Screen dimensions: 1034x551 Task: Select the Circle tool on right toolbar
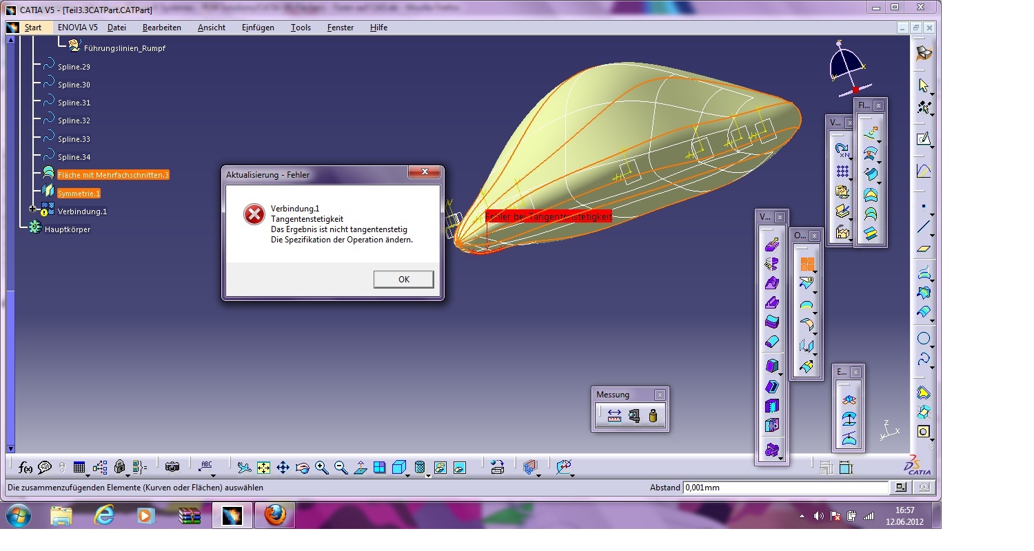924,338
